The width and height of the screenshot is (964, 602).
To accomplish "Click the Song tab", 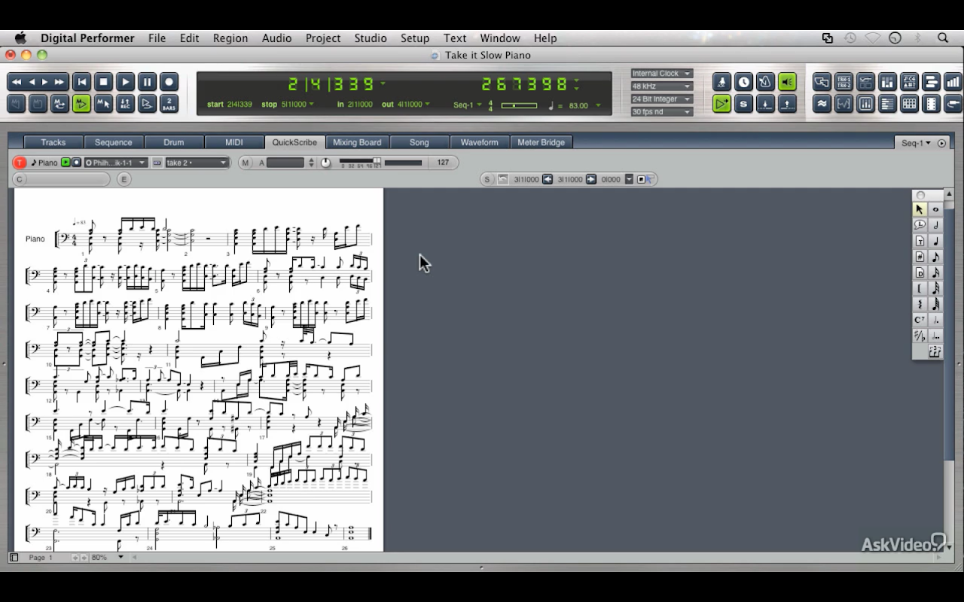I will pos(419,142).
